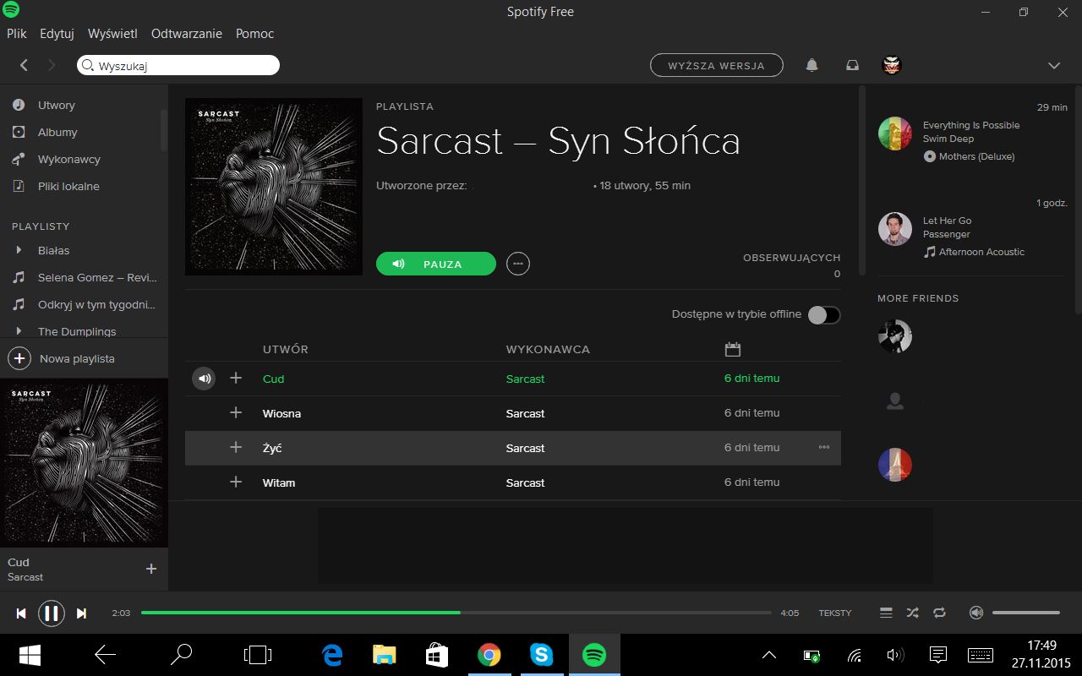
Task: Open the Edytuj menu
Action: [x=57, y=34]
